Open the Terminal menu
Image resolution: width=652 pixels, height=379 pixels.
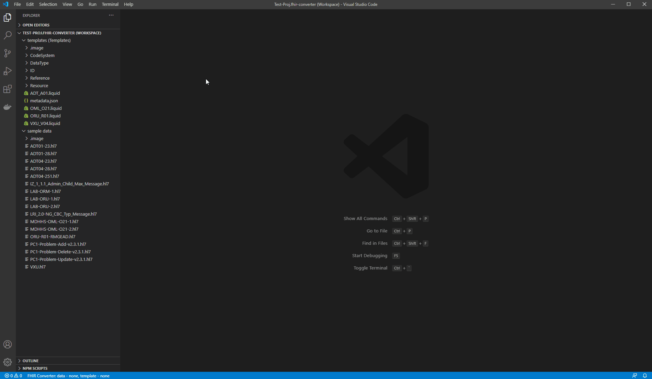point(110,4)
